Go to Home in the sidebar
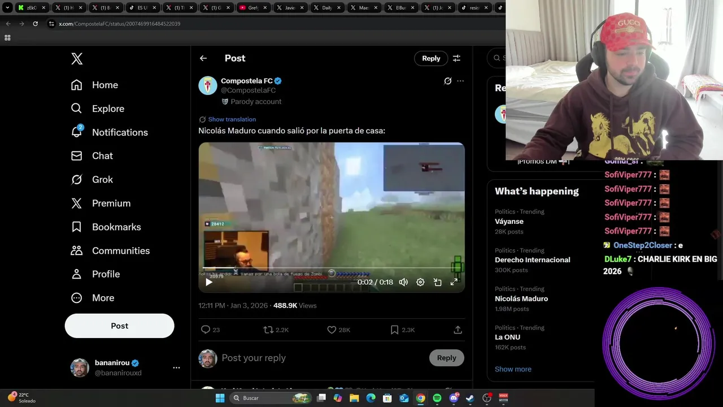Screen dimensions: 723x407 point(94,85)
